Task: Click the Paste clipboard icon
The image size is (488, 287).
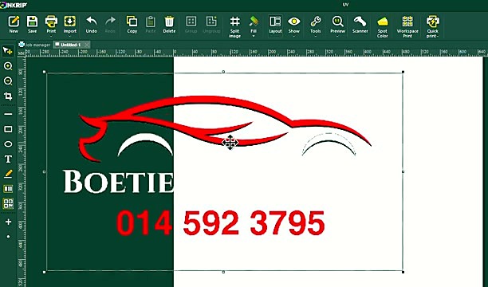Action: point(151,22)
